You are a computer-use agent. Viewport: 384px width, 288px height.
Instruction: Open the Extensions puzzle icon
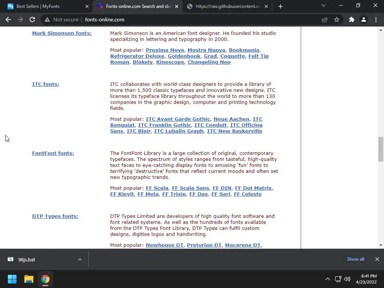point(352,19)
